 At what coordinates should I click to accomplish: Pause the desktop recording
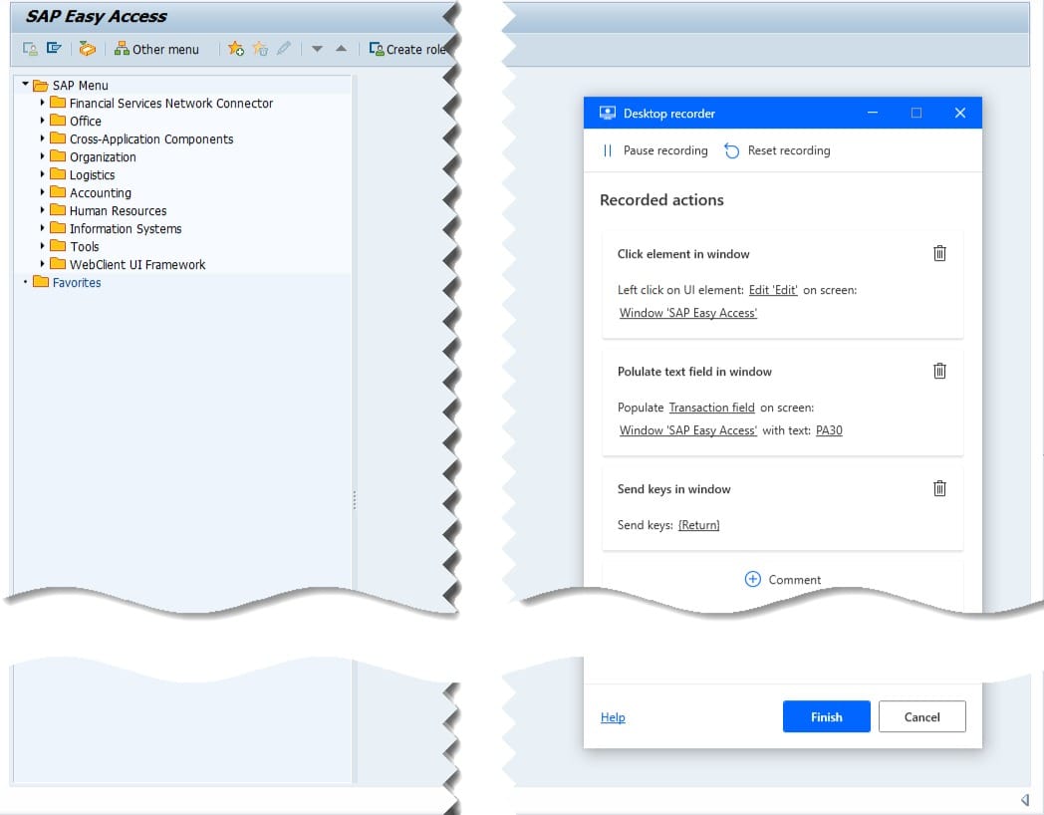654,150
